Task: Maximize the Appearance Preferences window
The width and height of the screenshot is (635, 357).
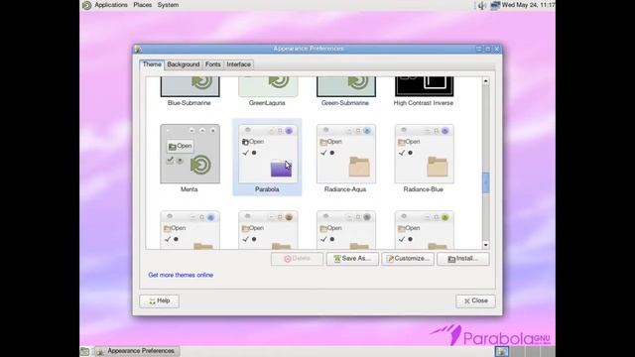Action: click(488, 49)
